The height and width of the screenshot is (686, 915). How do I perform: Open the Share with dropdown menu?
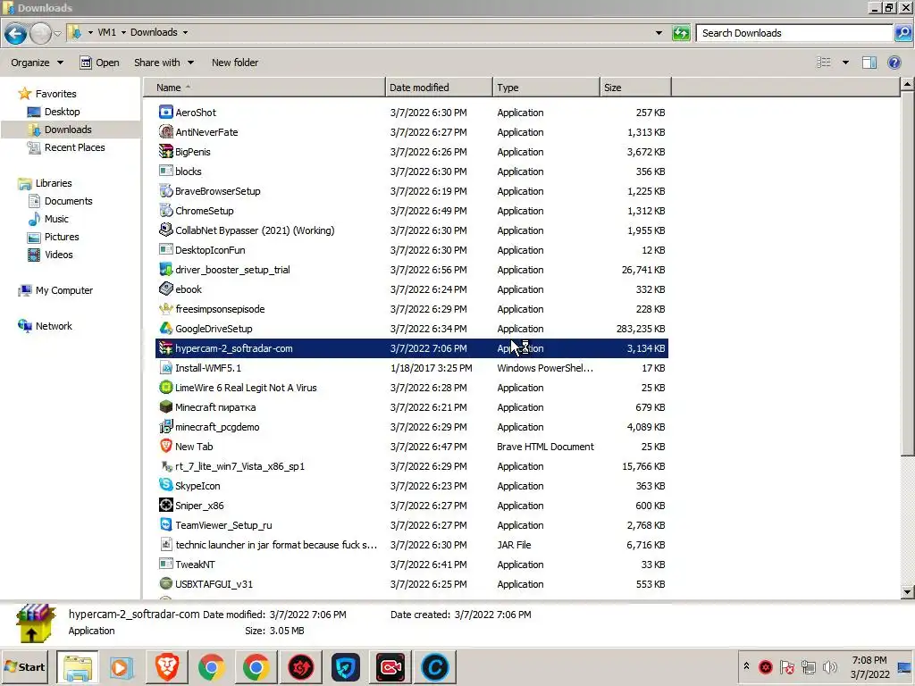click(x=164, y=63)
